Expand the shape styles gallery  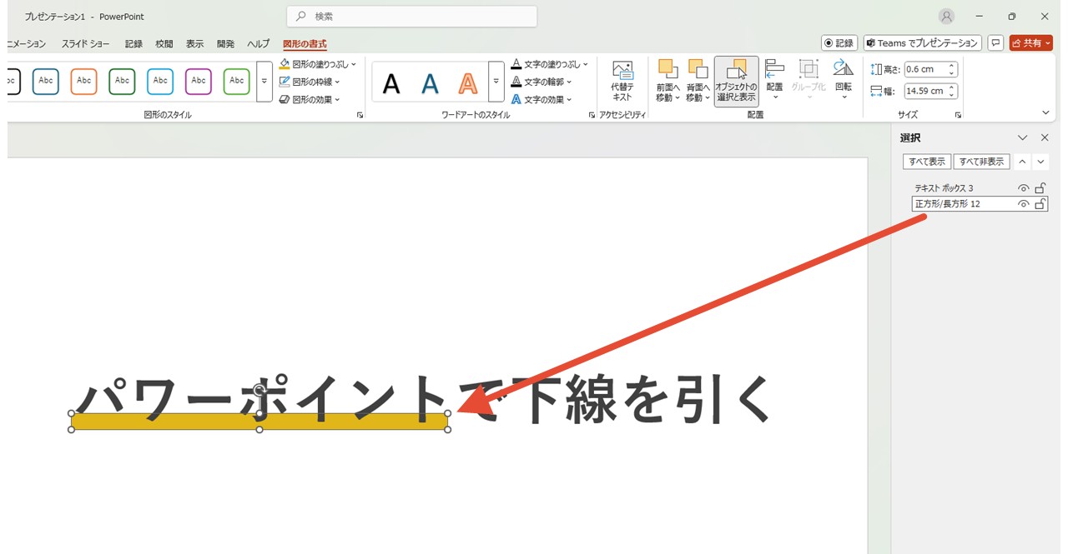(x=264, y=81)
